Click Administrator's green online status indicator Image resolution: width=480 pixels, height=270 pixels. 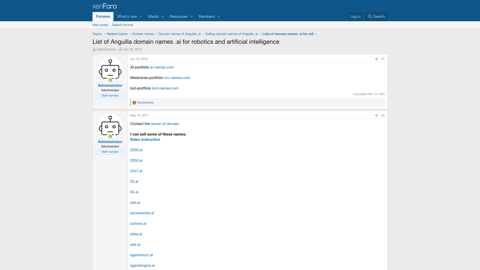(110, 80)
